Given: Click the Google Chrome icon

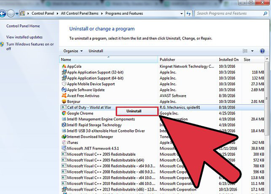Looking at the screenshot, I should click(64, 113).
